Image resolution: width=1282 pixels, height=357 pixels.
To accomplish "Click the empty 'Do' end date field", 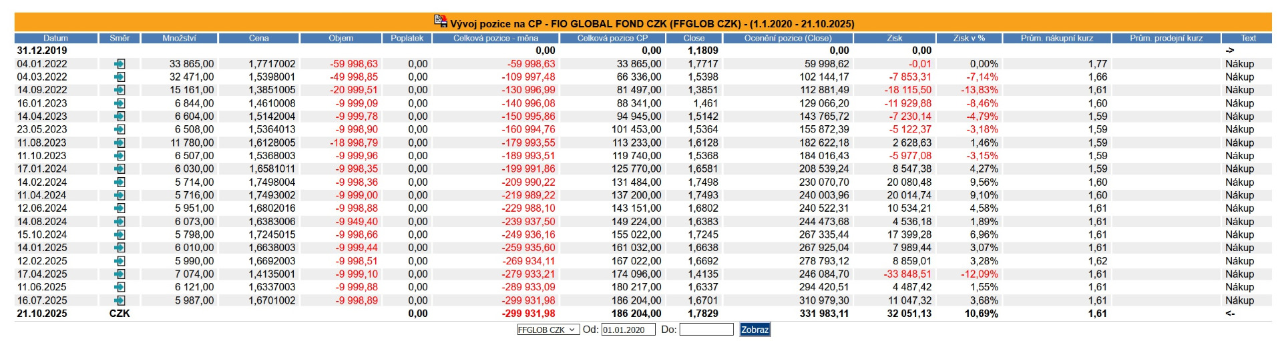I will (706, 330).
